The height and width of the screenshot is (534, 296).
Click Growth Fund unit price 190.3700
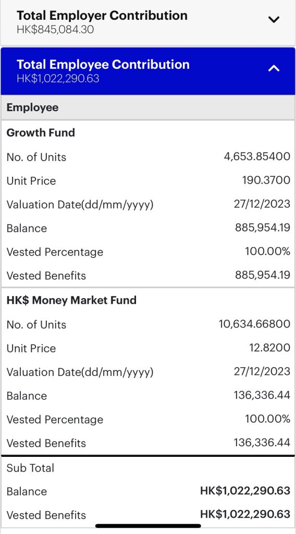tap(266, 180)
